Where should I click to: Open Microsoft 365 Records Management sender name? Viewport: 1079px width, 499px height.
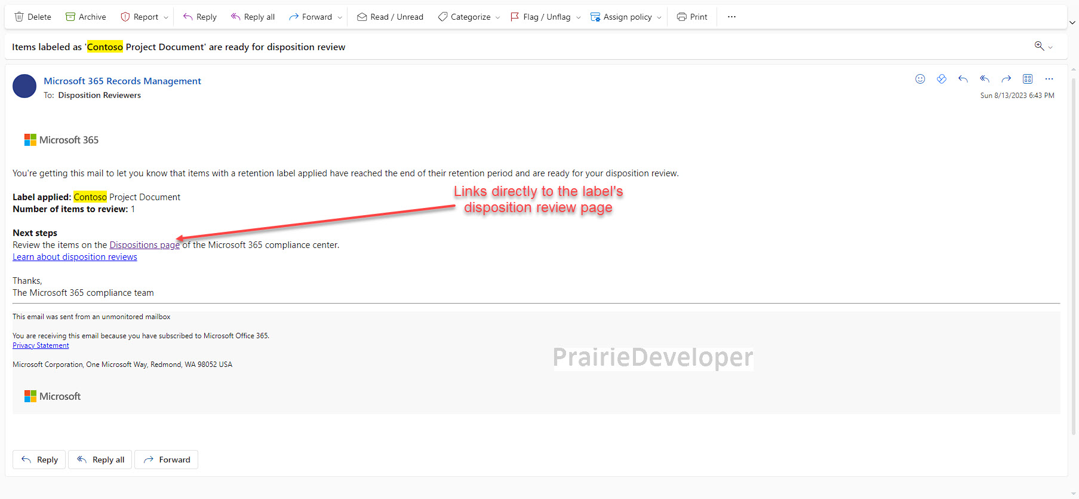coord(122,81)
